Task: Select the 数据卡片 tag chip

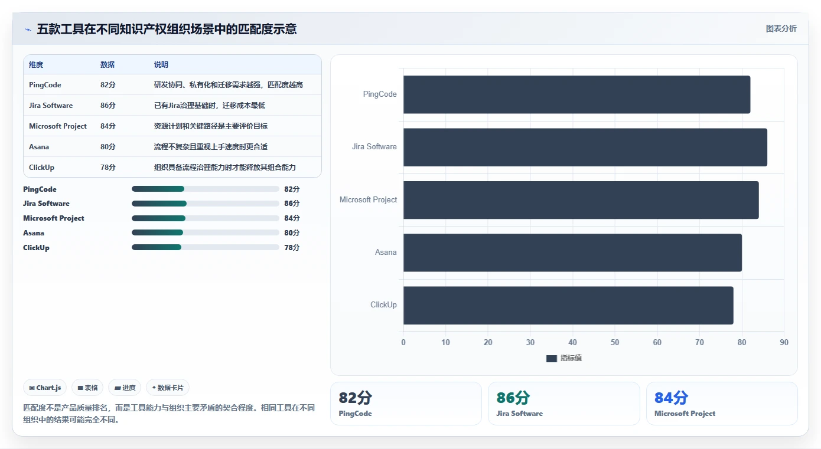Action: coord(168,388)
